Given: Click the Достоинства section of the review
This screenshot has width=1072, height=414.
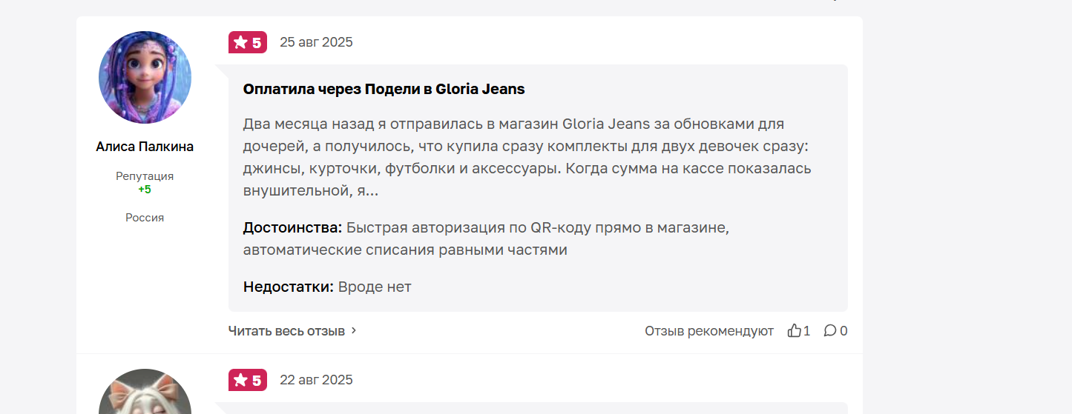Looking at the screenshot, I should tap(486, 238).
